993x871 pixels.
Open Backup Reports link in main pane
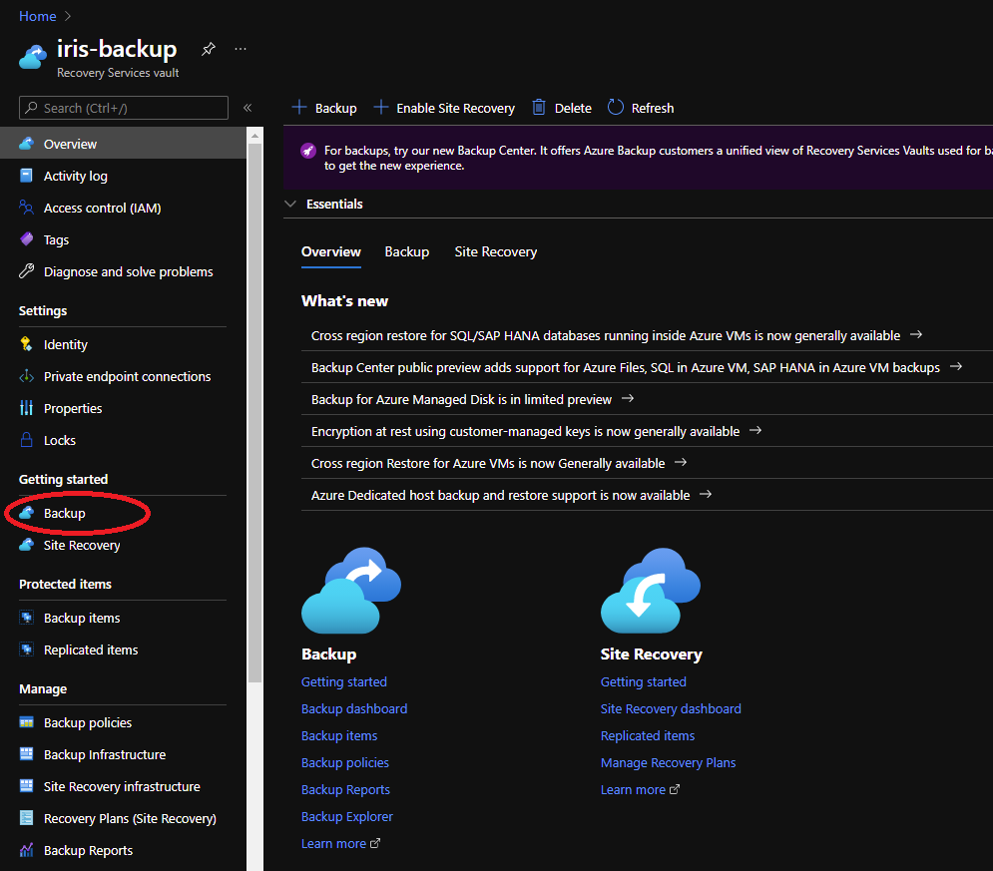(x=345, y=790)
